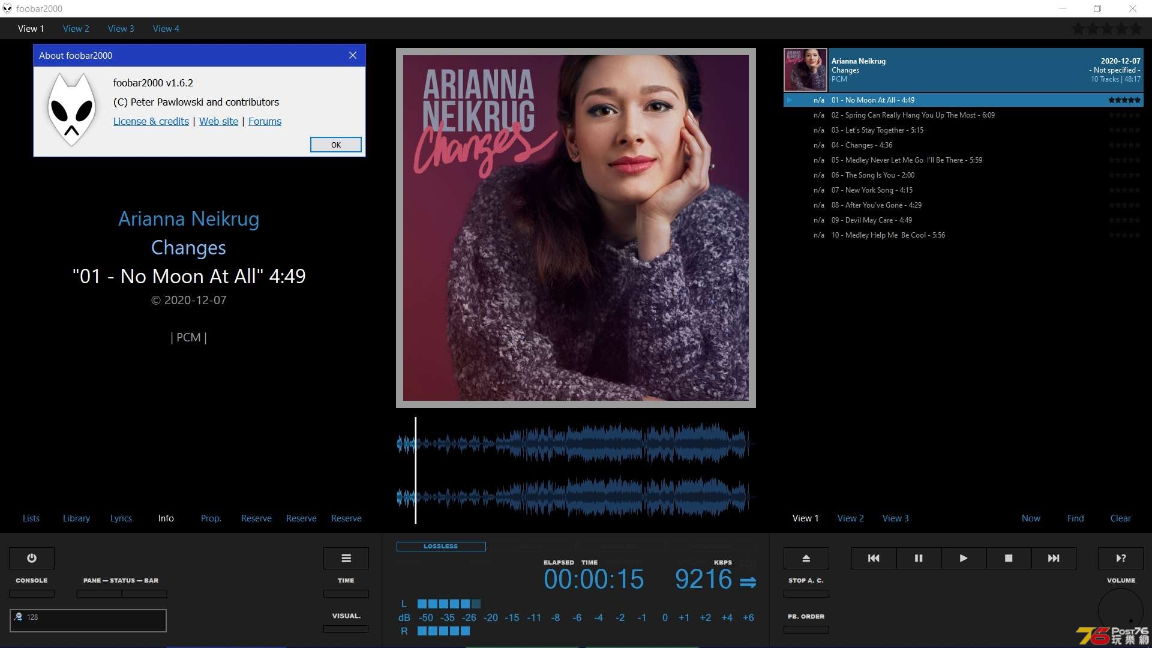The image size is (1152, 648).
Task: Skip to the previous track
Action: point(874,558)
